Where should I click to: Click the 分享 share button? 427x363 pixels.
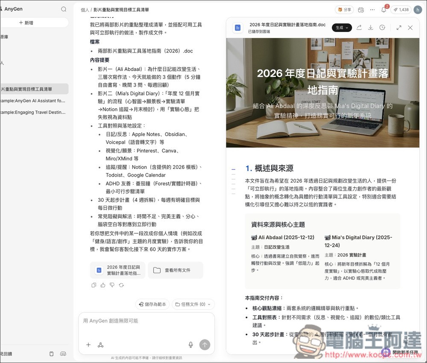344,9
